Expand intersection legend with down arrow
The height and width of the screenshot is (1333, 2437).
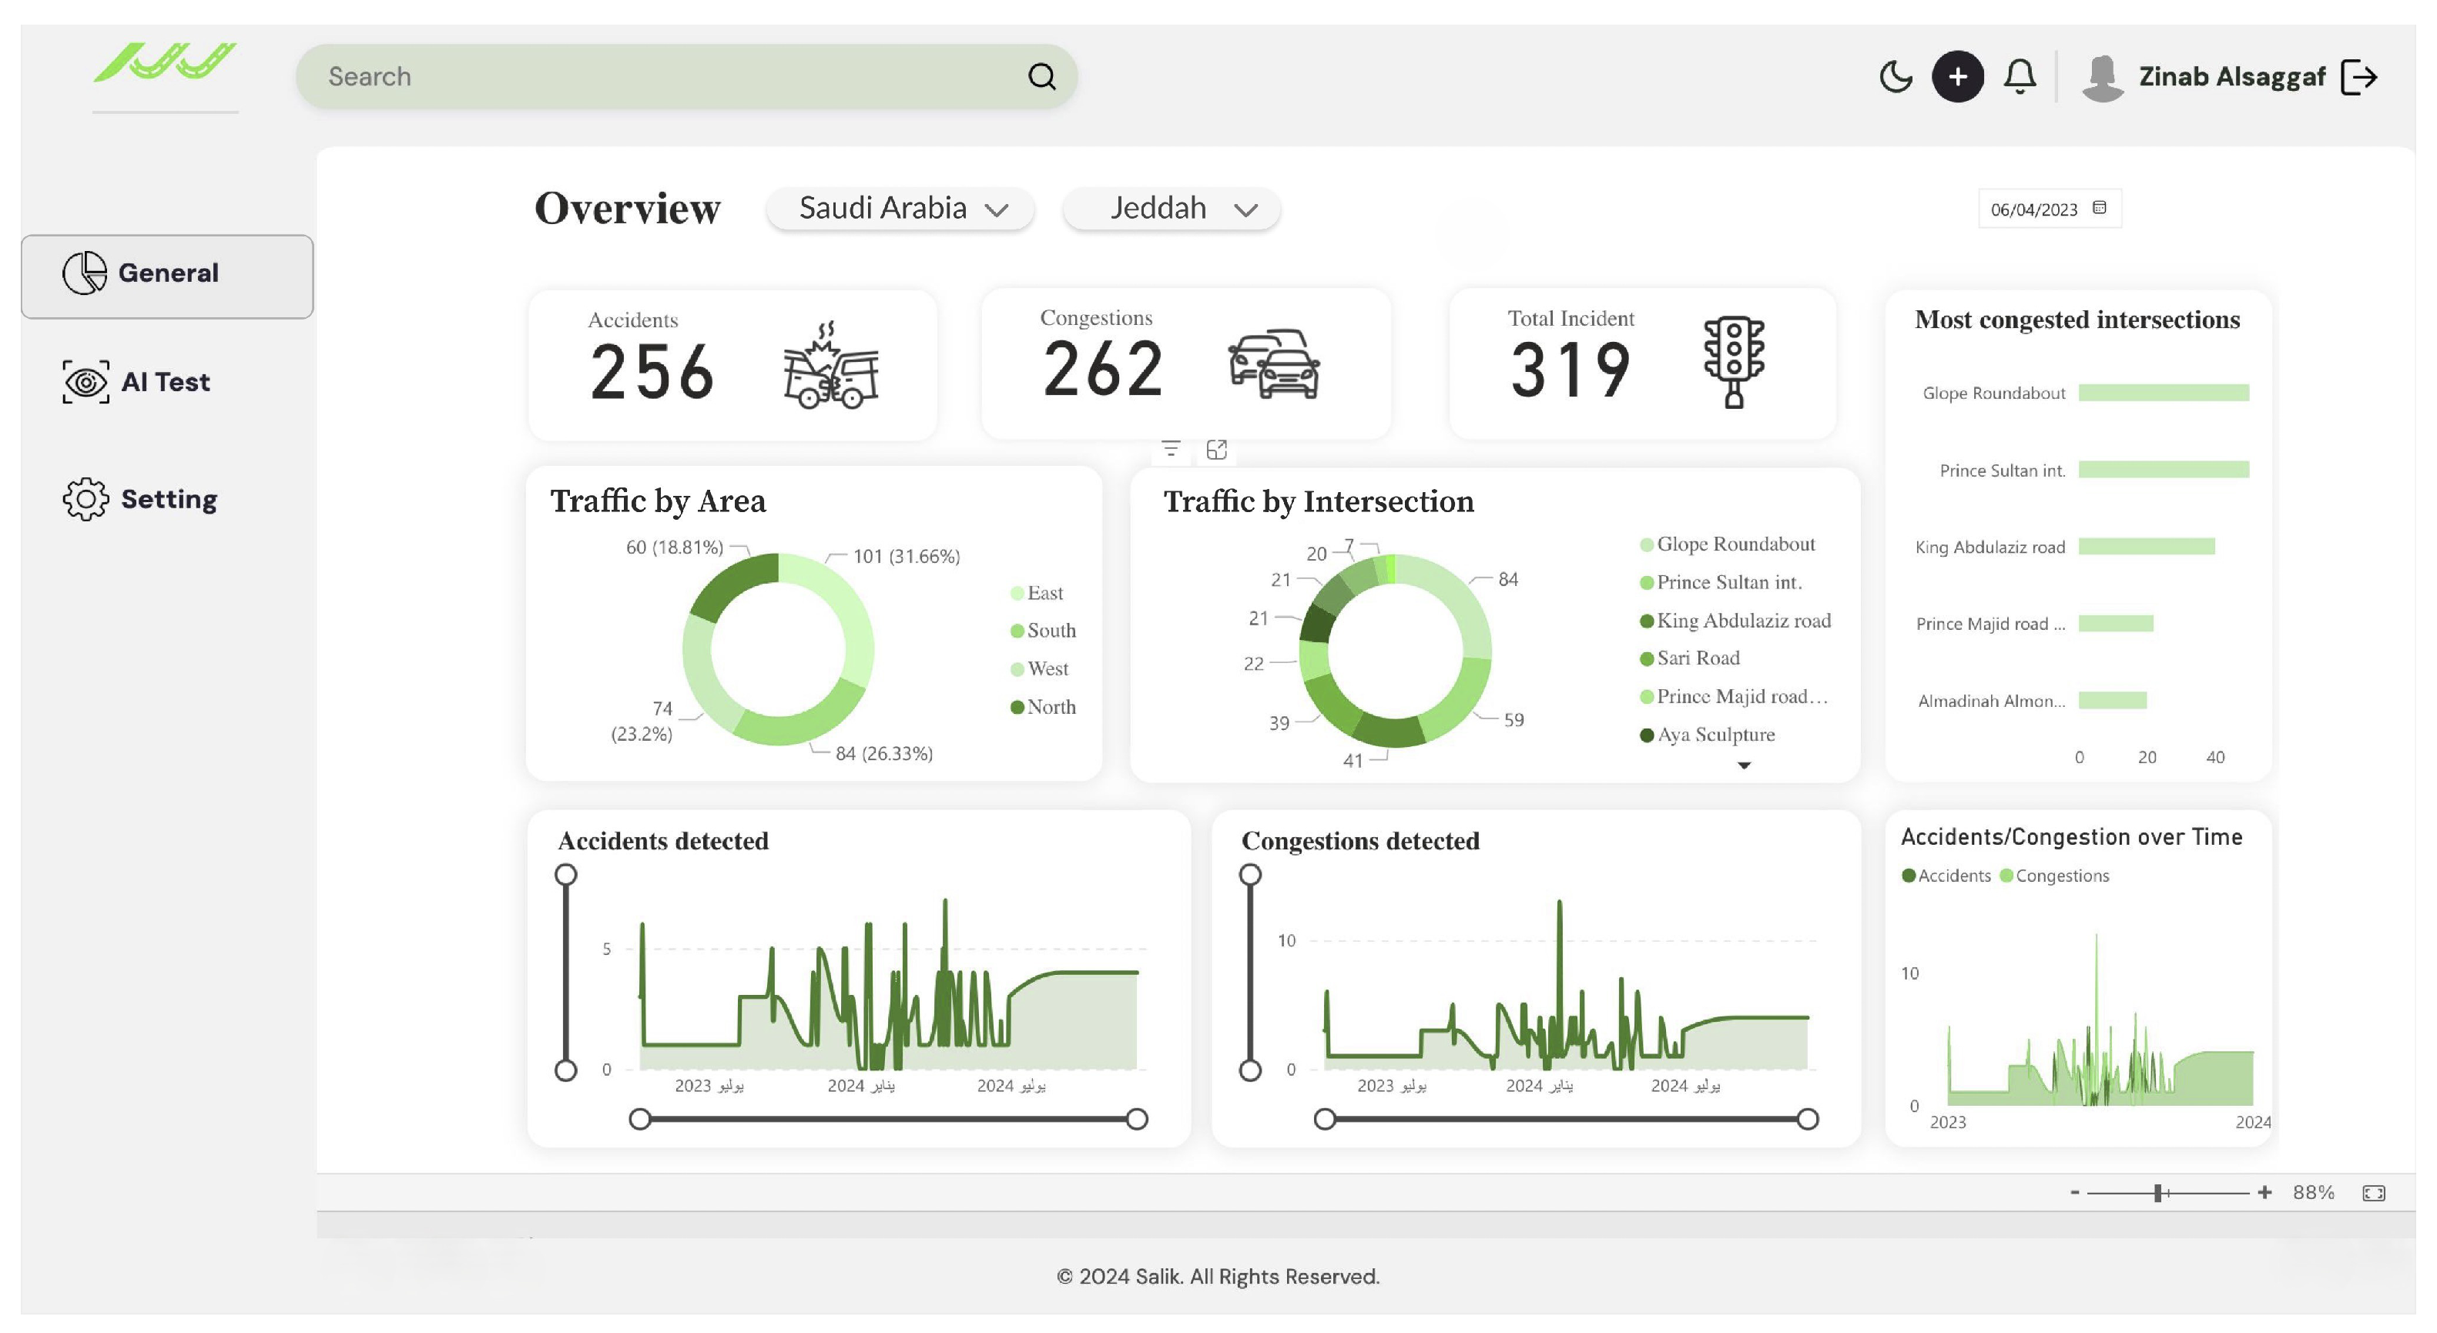coord(1744,765)
